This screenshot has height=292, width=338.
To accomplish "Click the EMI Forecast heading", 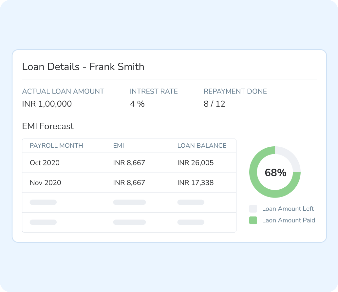I will [48, 126].
